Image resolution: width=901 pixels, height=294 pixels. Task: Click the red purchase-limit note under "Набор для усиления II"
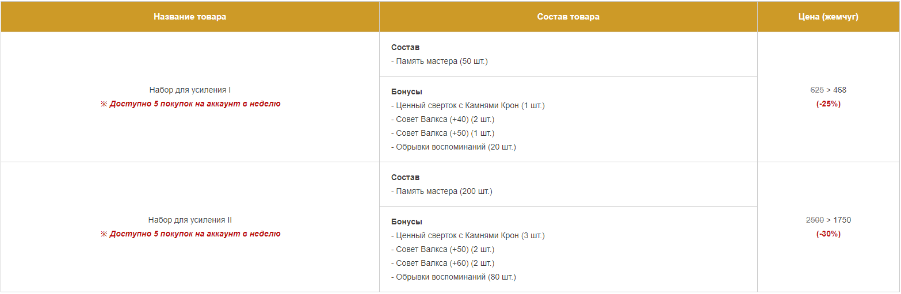tap(190, 234)
